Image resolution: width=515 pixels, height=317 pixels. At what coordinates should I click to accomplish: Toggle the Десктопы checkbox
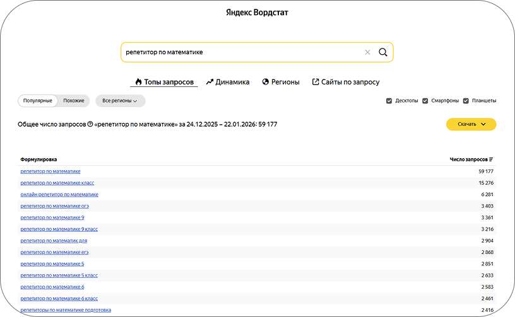pos(389,101)
